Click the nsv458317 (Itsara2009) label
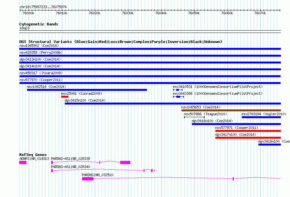Viewport: 290px width, 197px height. (x=41, y=73)
